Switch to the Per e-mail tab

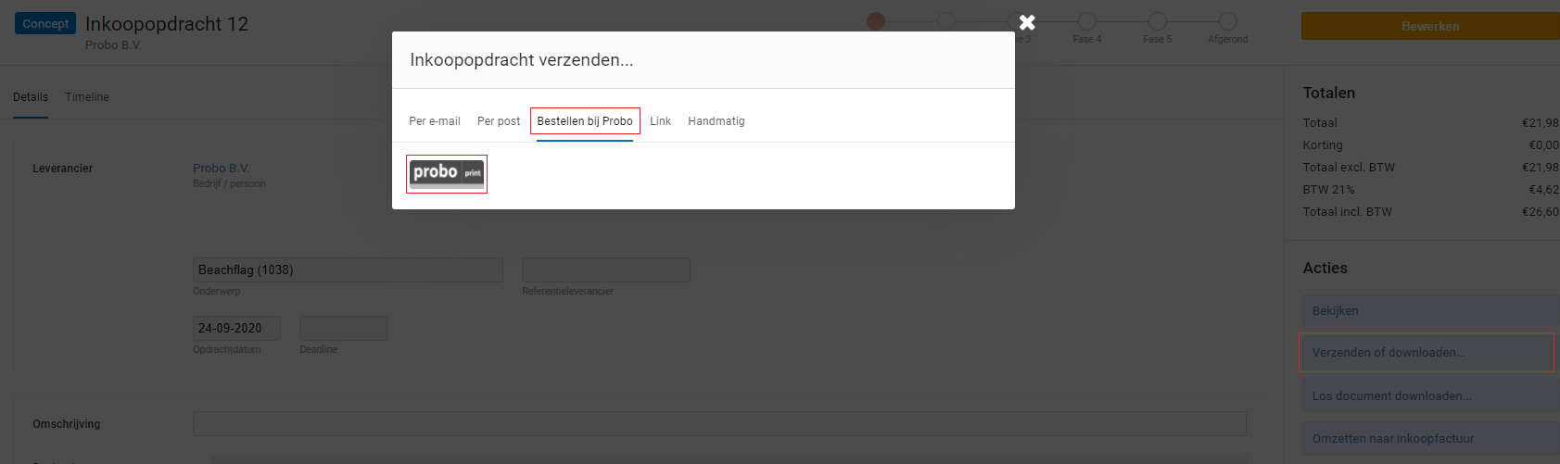[x=435, y=121]
